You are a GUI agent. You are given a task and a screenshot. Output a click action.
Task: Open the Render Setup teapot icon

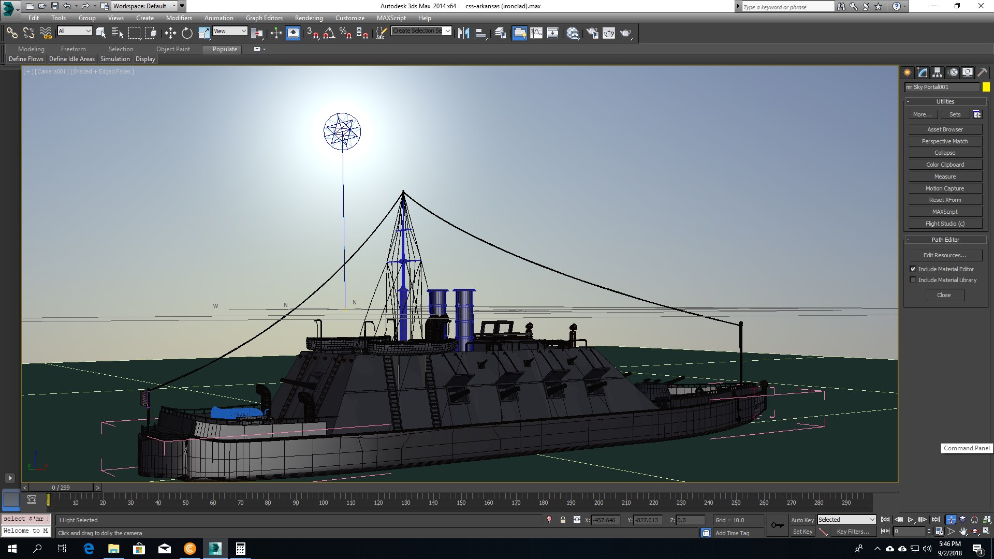[592, 33]
